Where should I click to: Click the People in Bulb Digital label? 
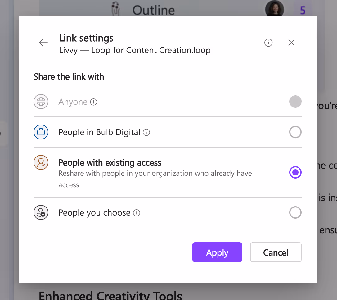coord(99,132)
